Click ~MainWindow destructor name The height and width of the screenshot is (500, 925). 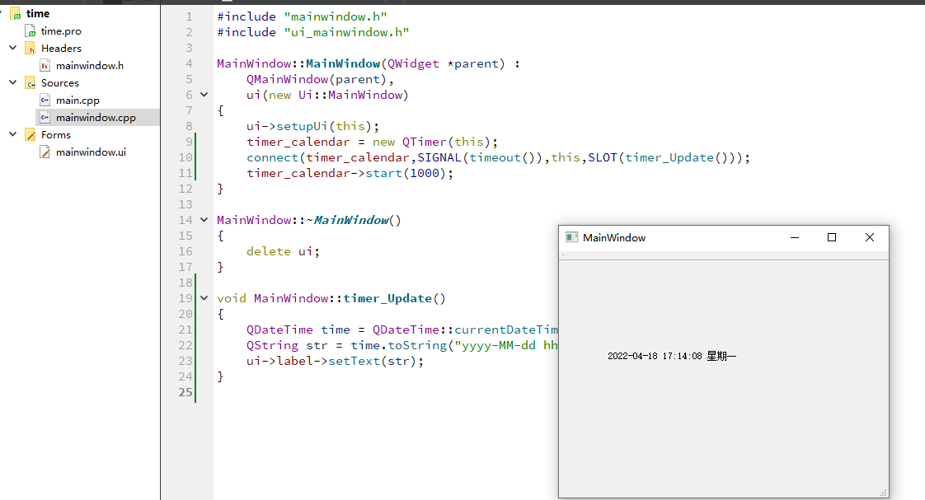point(347,220)
